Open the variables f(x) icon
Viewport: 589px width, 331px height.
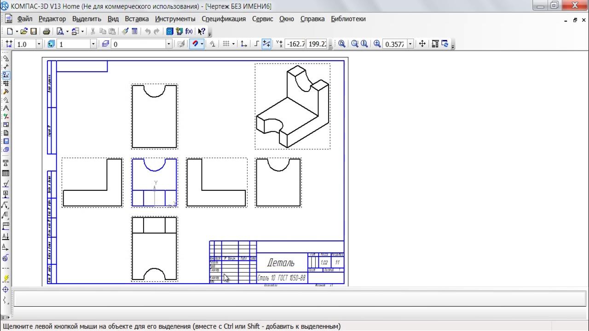(189, 31)
